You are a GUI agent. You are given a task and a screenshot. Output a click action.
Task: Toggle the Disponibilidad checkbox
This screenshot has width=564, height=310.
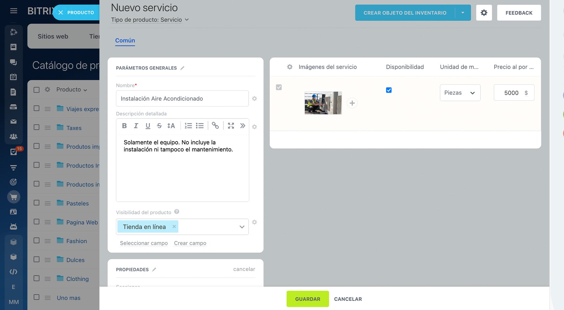[389, 90]
